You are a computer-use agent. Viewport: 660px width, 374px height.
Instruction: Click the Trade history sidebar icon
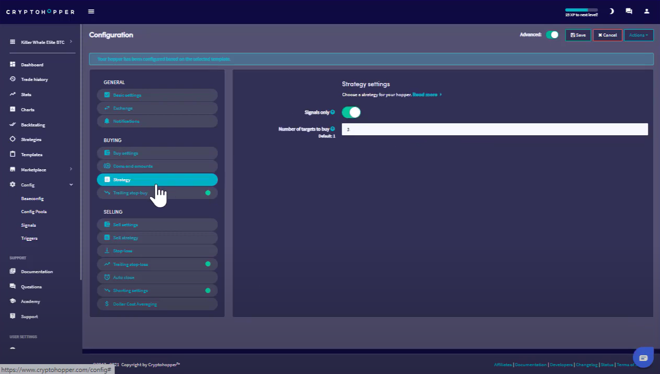click(13, 79)
